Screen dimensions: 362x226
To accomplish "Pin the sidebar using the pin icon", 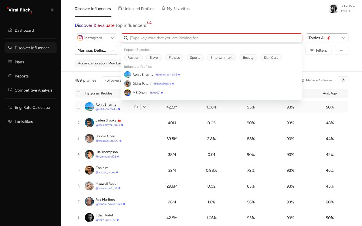I will [52, 10].
